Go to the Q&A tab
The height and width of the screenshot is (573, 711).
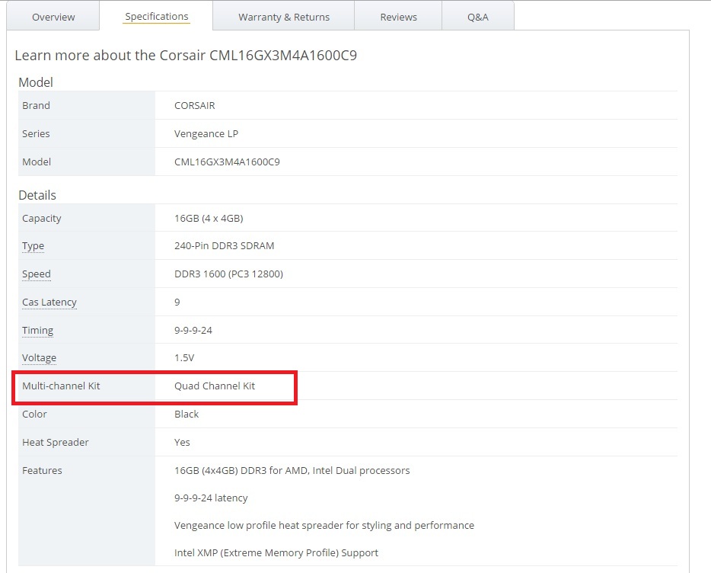[478, 17]
